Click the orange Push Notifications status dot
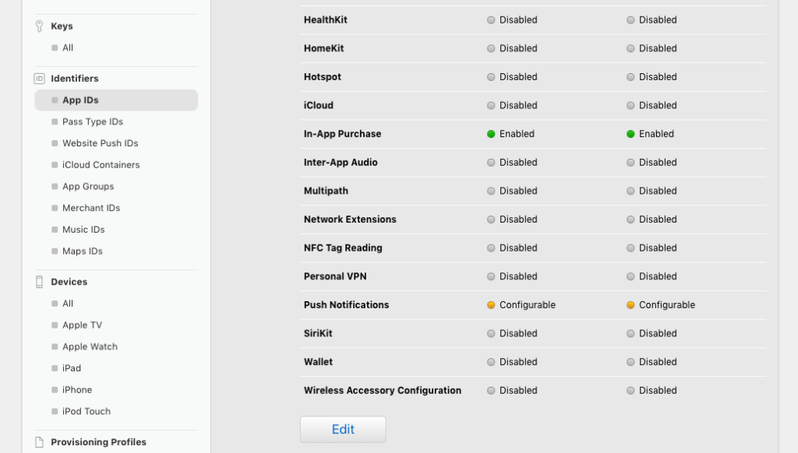Screen dimensions: 798x453 (x=491, y=305)
